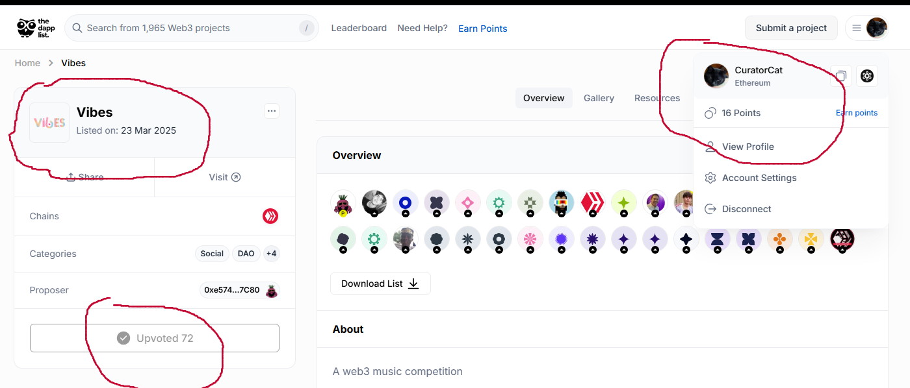Click the Vibes breadcrumb text
The width and height of the screenshot is (910, 388).
pos(73,63)
